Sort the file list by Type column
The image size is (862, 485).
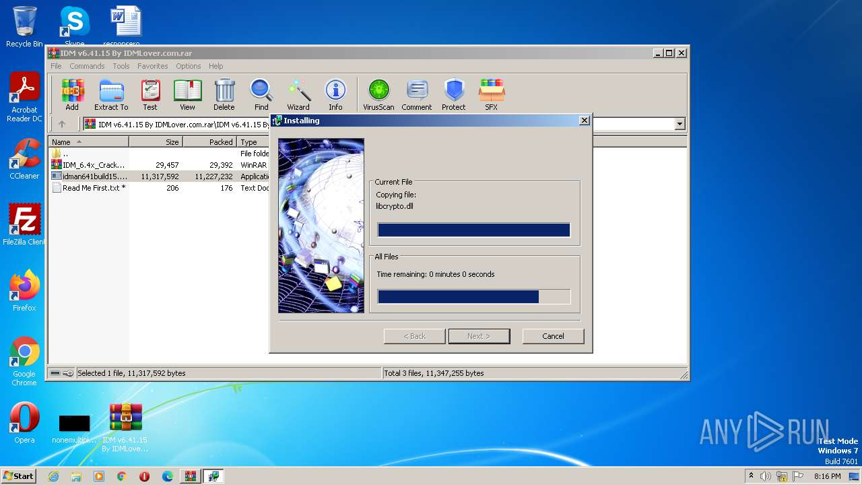253,142
